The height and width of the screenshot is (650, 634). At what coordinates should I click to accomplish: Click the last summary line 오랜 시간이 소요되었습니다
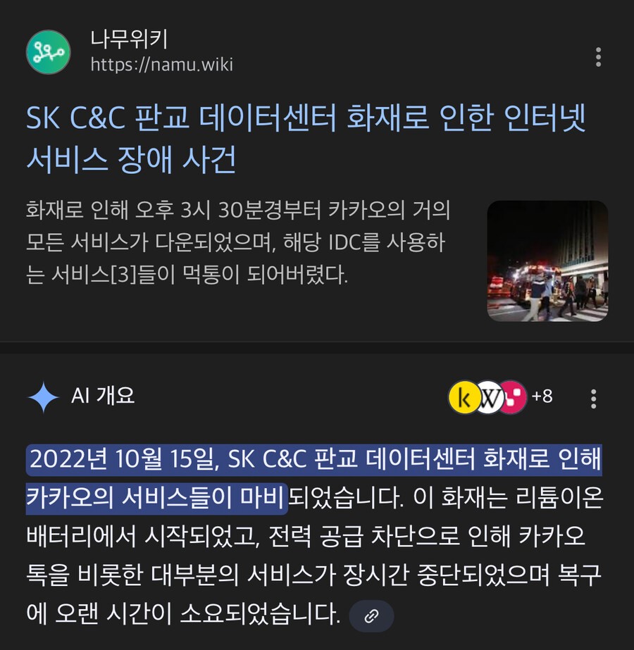[x=197, y=614]
